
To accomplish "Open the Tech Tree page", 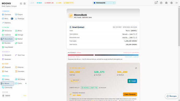I will coord(20,55).
